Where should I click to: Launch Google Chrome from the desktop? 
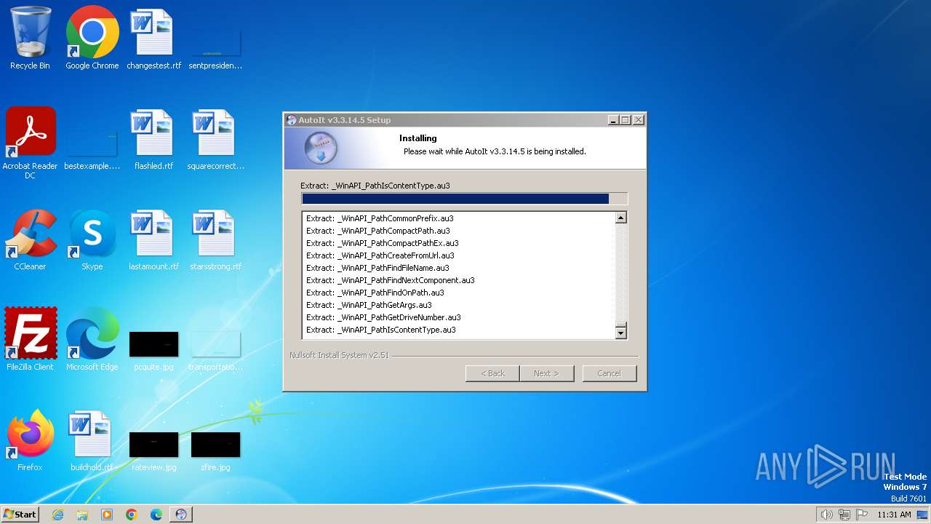point(92,39)
